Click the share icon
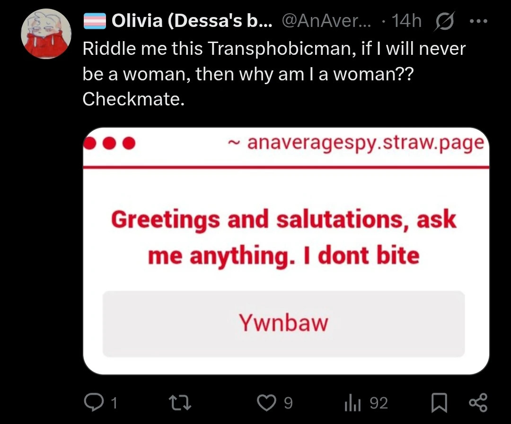Screen dimensions: 511x424 (x=477, y=402)
